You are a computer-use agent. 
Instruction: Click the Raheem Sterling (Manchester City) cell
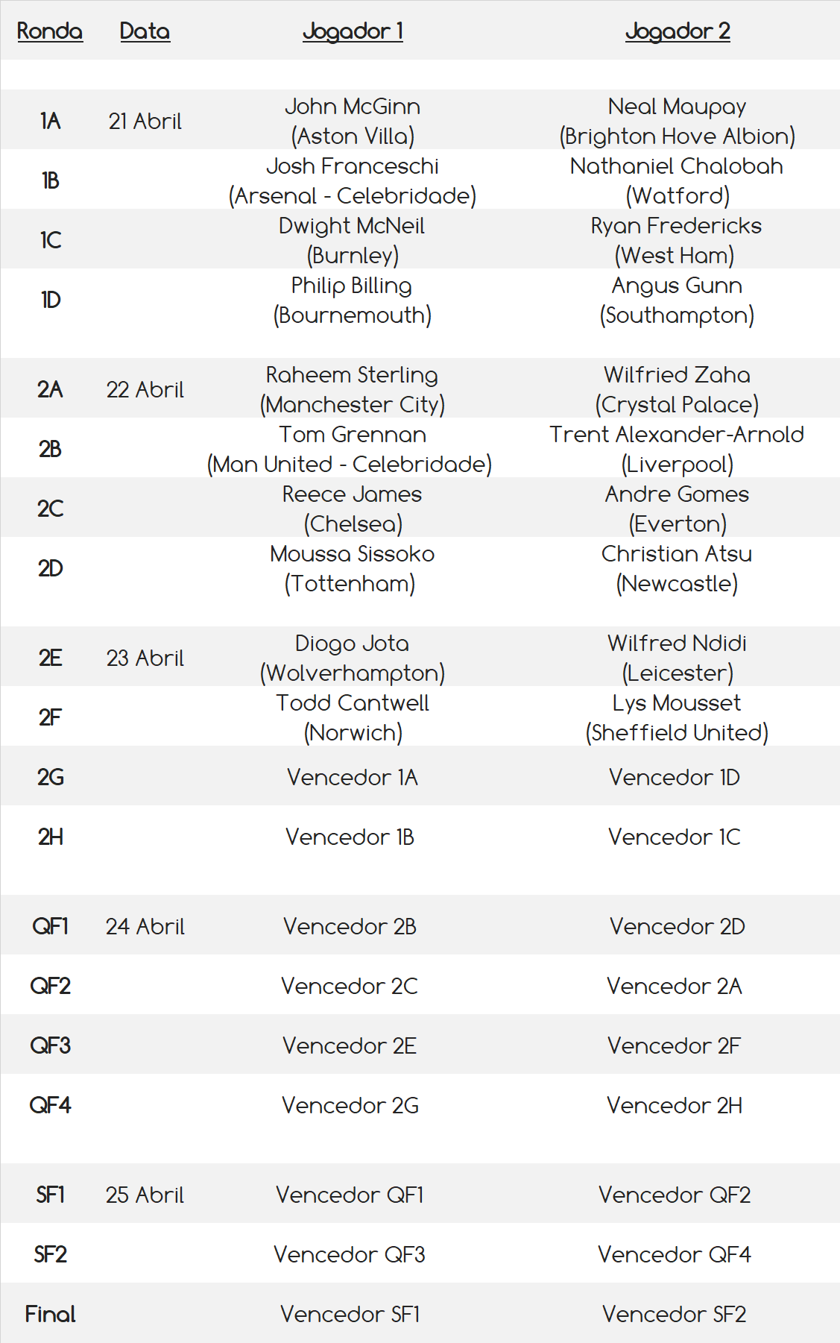tap(353, 389)
